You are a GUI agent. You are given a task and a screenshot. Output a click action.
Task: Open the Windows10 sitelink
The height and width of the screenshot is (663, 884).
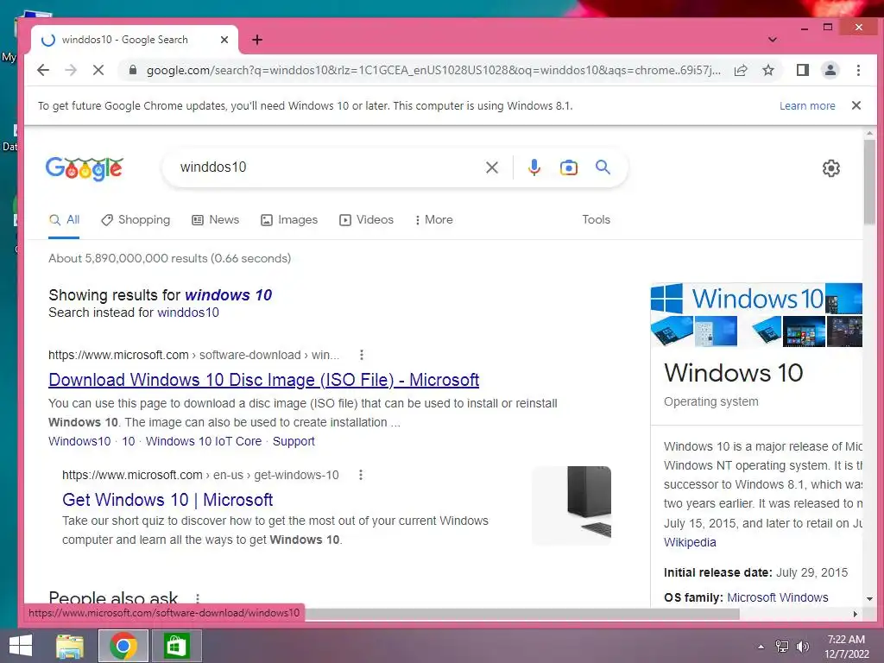[79, 441]
